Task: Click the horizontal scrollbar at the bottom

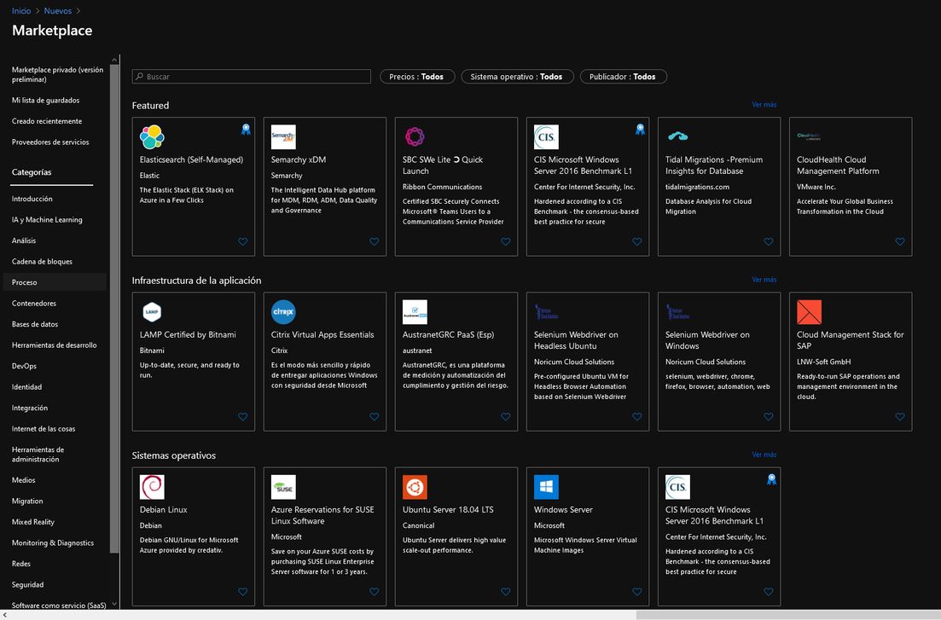Action: (x=788, y=615)
